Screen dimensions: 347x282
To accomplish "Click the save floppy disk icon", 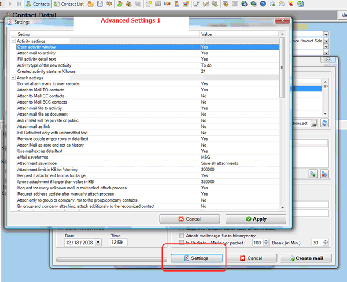I will (99, 4).
